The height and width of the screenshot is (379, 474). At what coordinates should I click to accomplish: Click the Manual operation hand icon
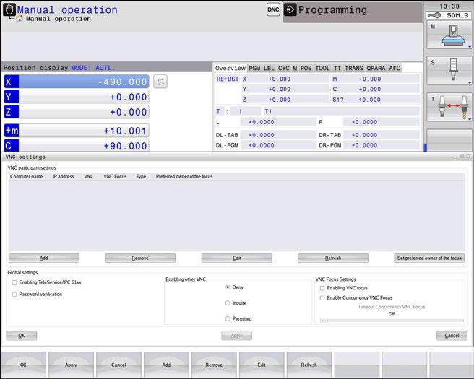click(x=9, y=9)
